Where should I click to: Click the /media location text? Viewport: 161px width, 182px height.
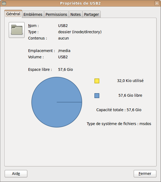(64, 51)
